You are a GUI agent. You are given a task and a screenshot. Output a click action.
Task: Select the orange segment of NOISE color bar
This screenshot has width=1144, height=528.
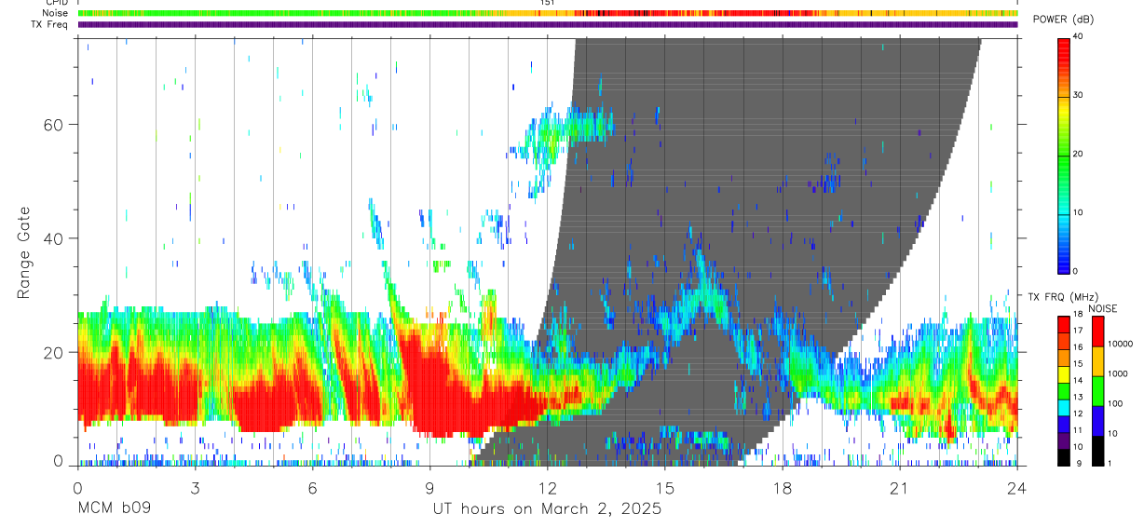[1097, 360]
